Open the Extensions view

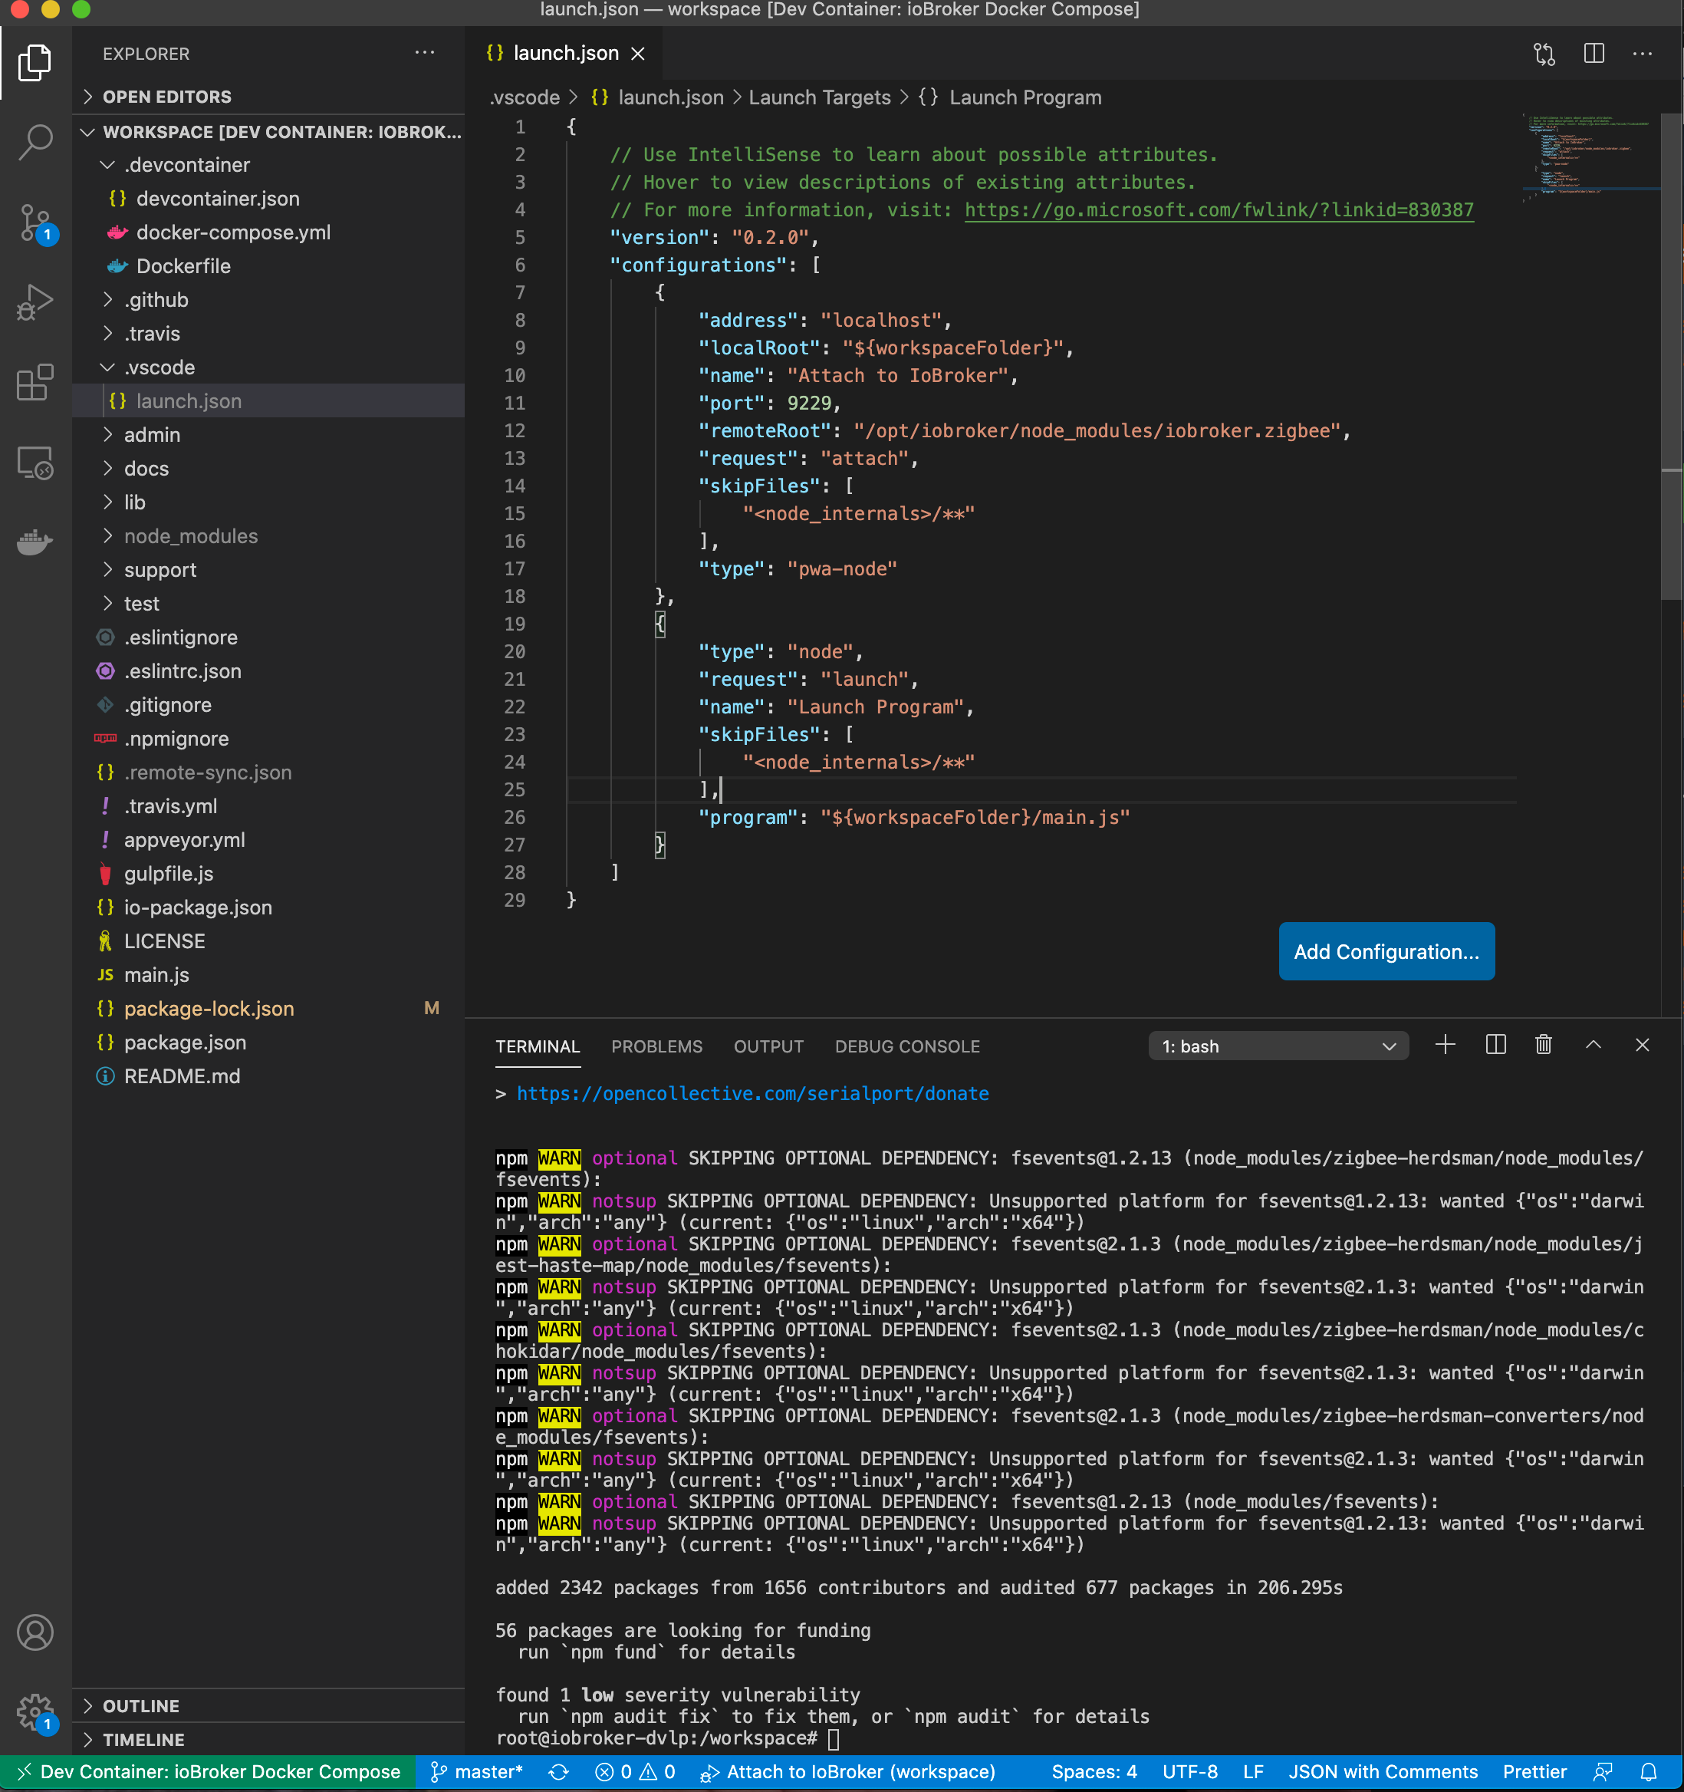tap(35, 382)
